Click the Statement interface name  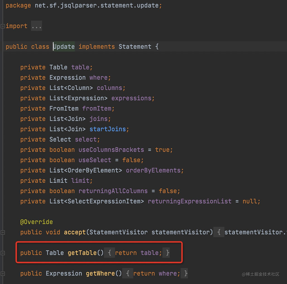tap(135, 46)
